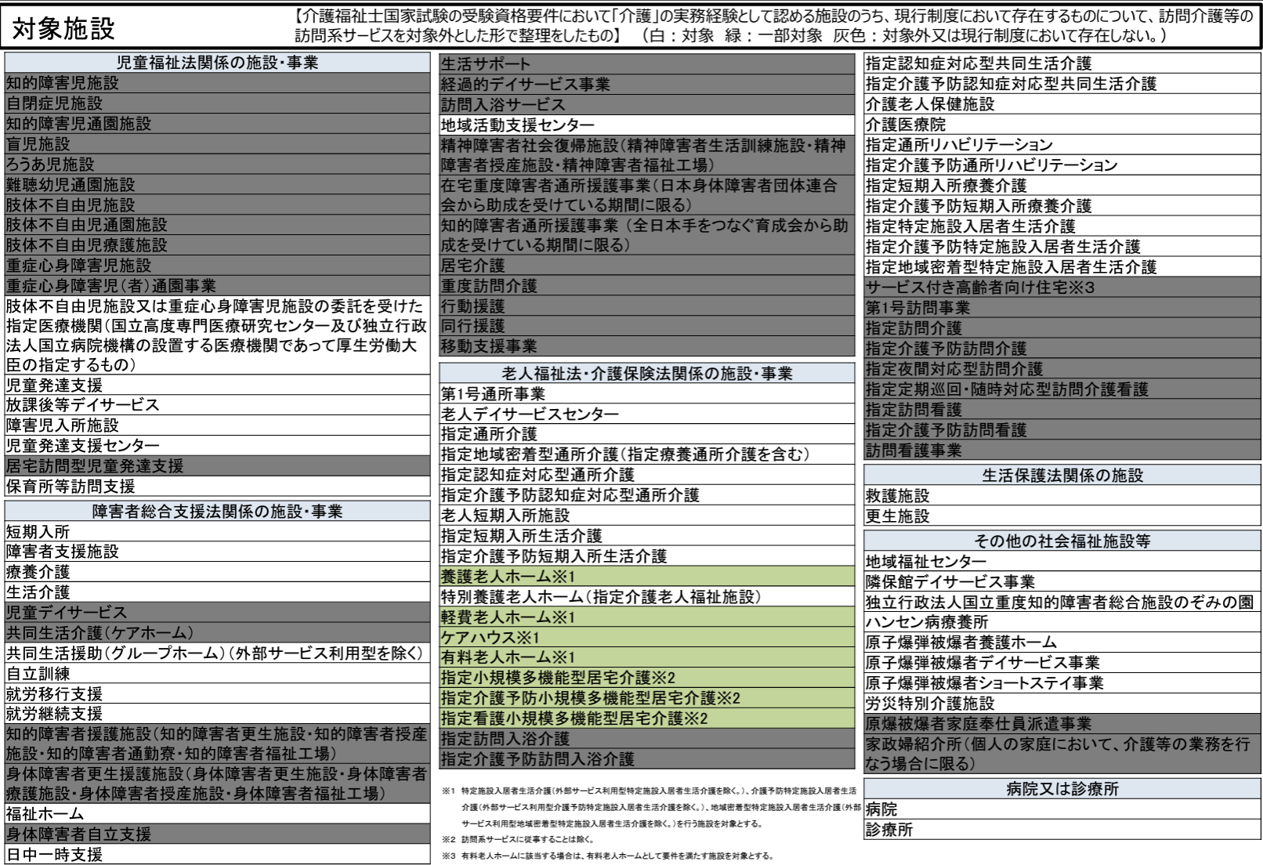This screenshot has height=865, width=1263.
Task: Select the 自閉症児施設 cell
Action: pyautogui.click(x=217, y=103)
